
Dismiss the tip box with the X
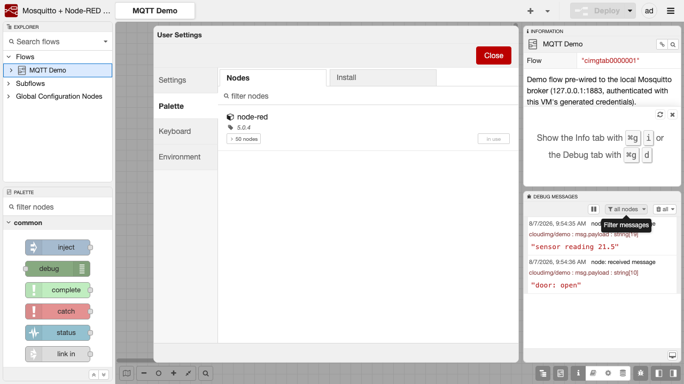point(673,115)
